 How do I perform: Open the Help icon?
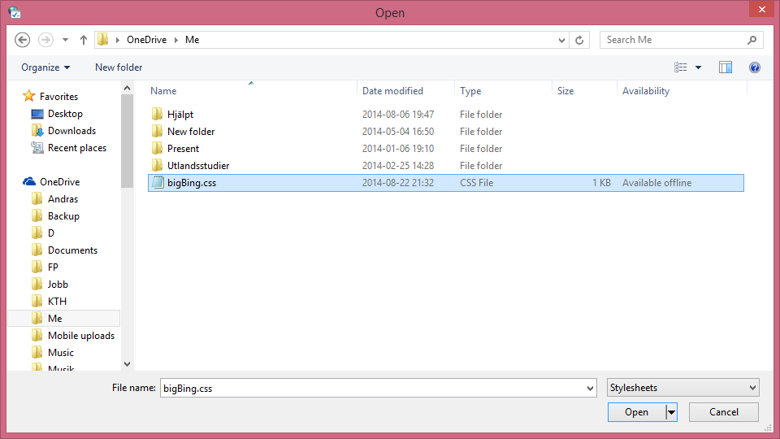point(755,67)
